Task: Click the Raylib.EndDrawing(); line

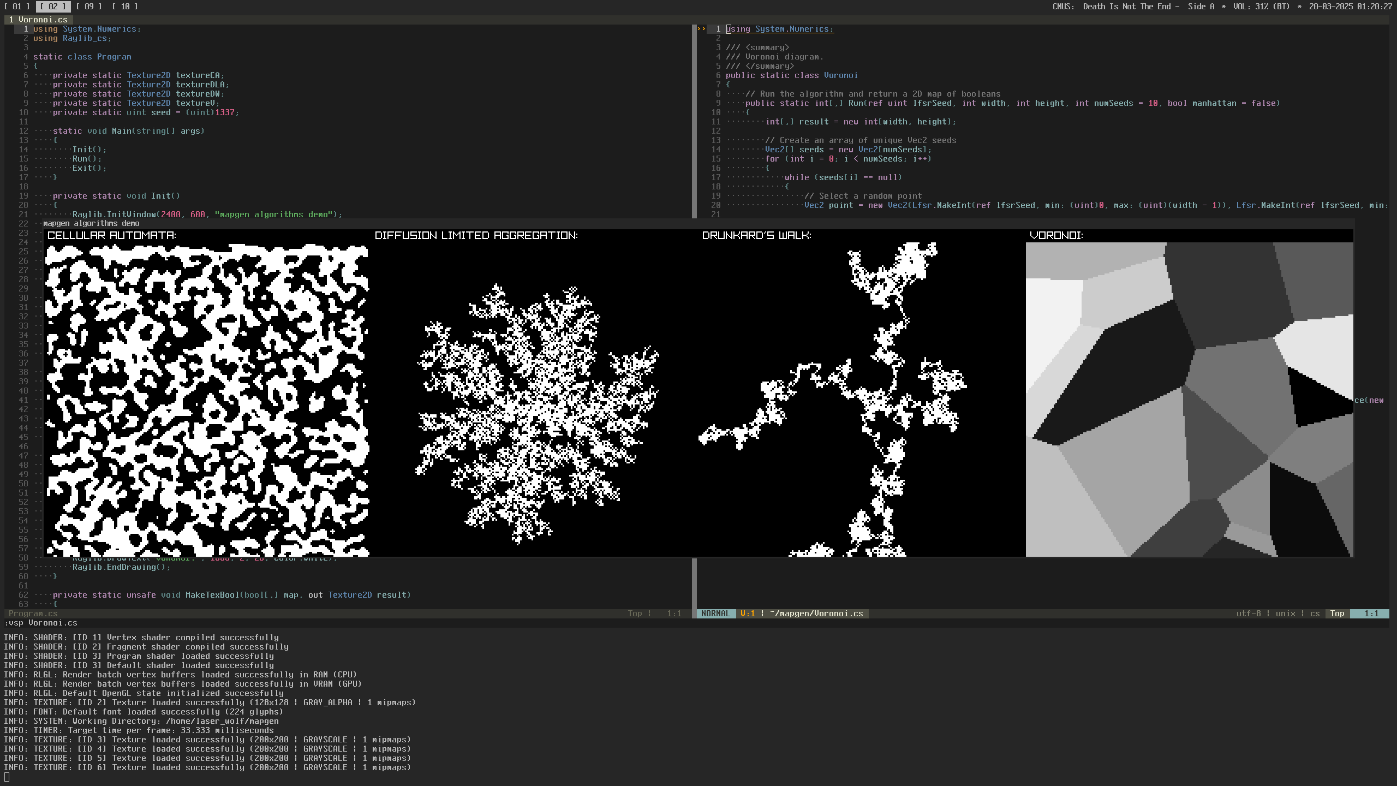Action: (x=121, y=567)
